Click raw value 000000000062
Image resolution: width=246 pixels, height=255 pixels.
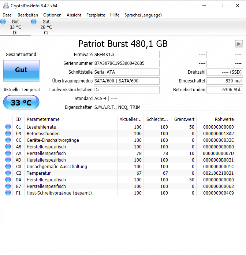click(219, 186)
